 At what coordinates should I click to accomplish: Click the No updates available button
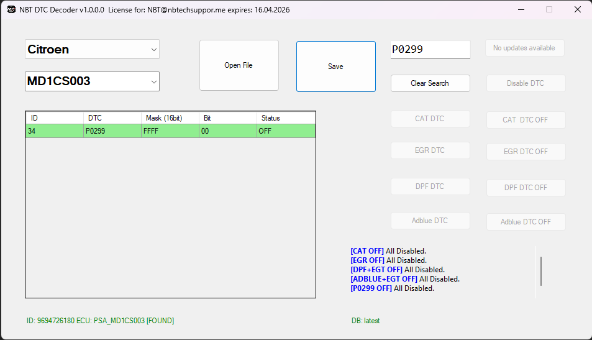click(x=525, y=48)
